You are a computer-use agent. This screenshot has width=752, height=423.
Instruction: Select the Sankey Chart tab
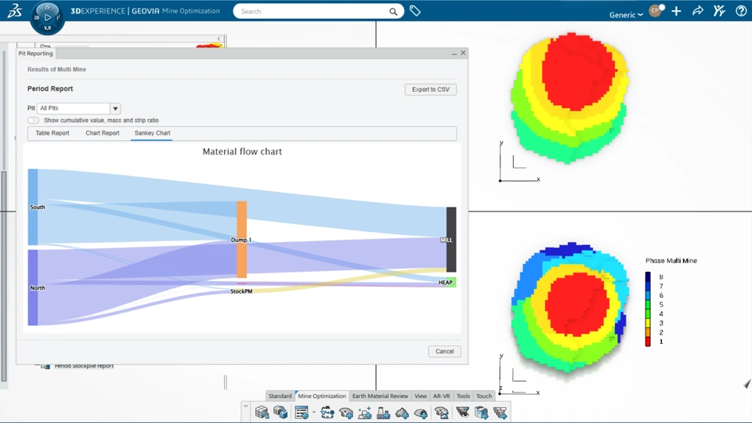pos(152,133)
